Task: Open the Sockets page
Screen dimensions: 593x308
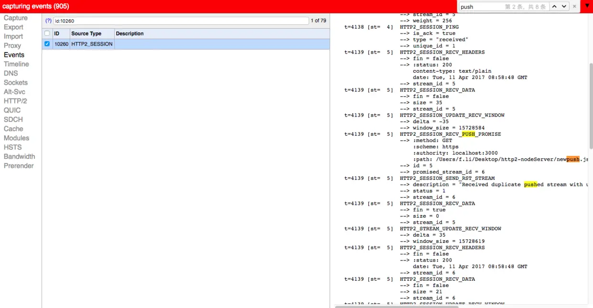Action: click(x=16, y=82)
